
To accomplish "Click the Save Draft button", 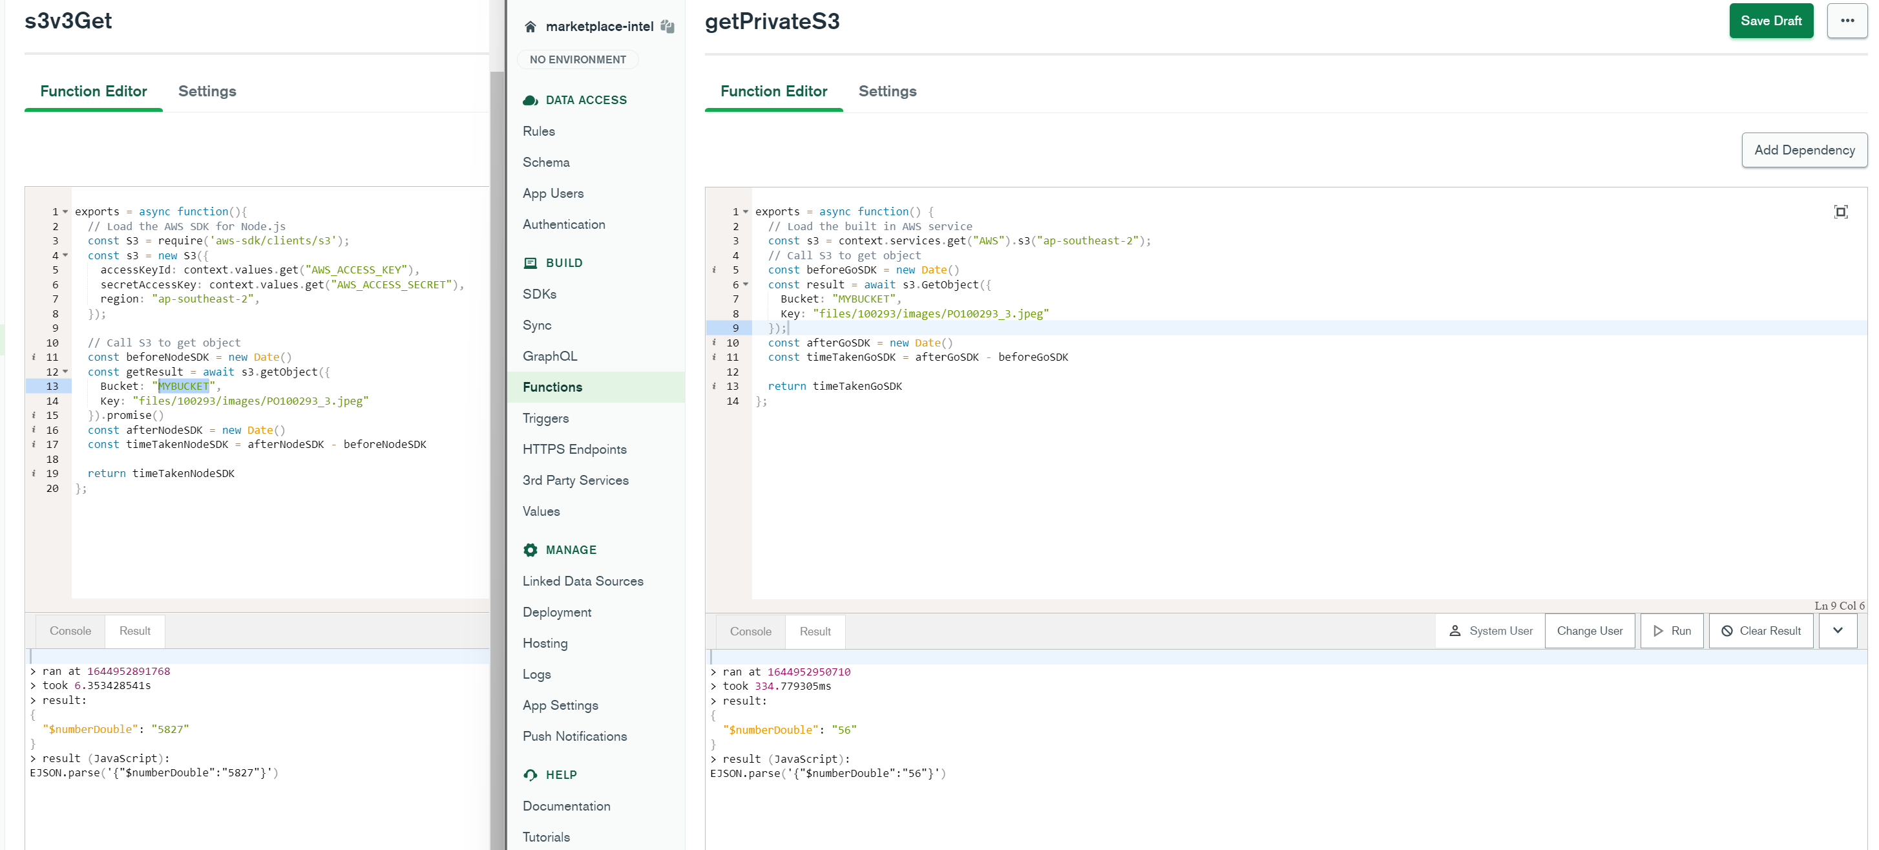I will pyautogui.click(x=1770, y=21).
